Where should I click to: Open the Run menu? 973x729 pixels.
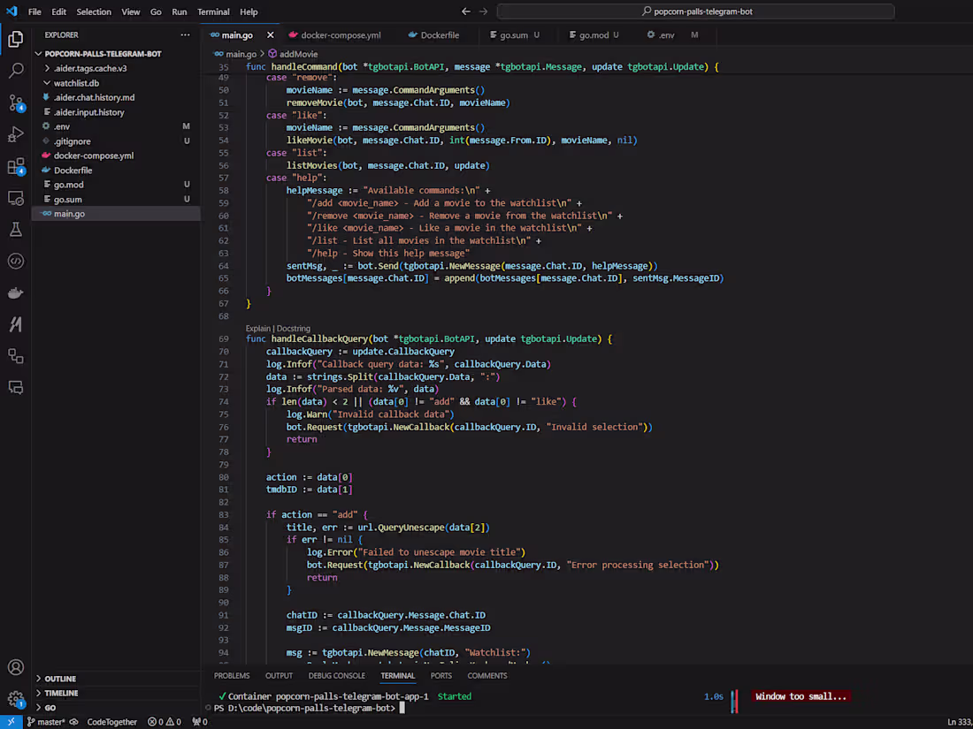point(180,11)
